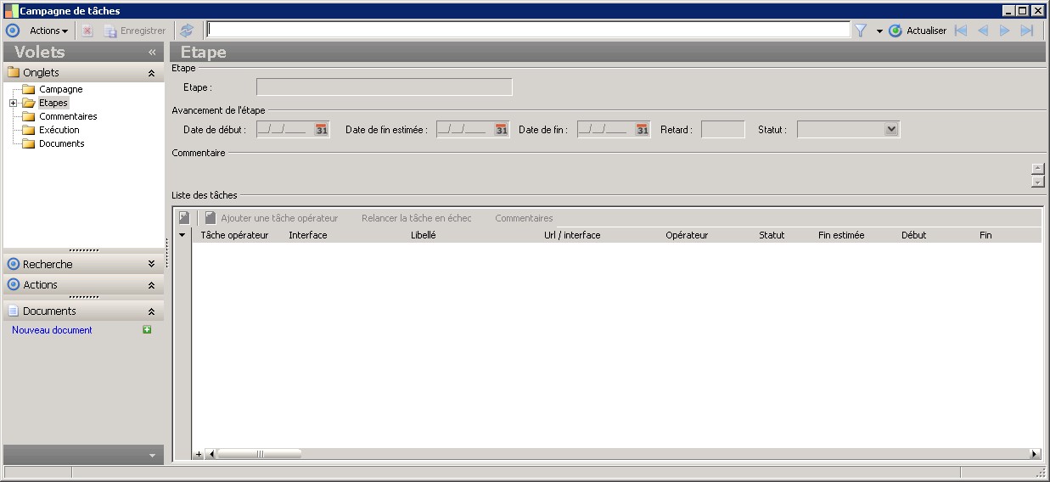This screenshot has width=1050, height=482.
Task: Click the horizontal scrollbar thumb
Action: coord(260,454)
